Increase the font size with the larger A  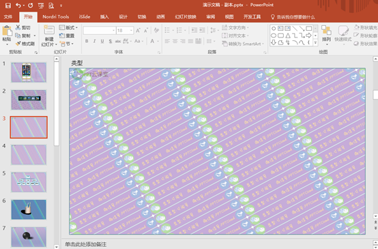138,31
